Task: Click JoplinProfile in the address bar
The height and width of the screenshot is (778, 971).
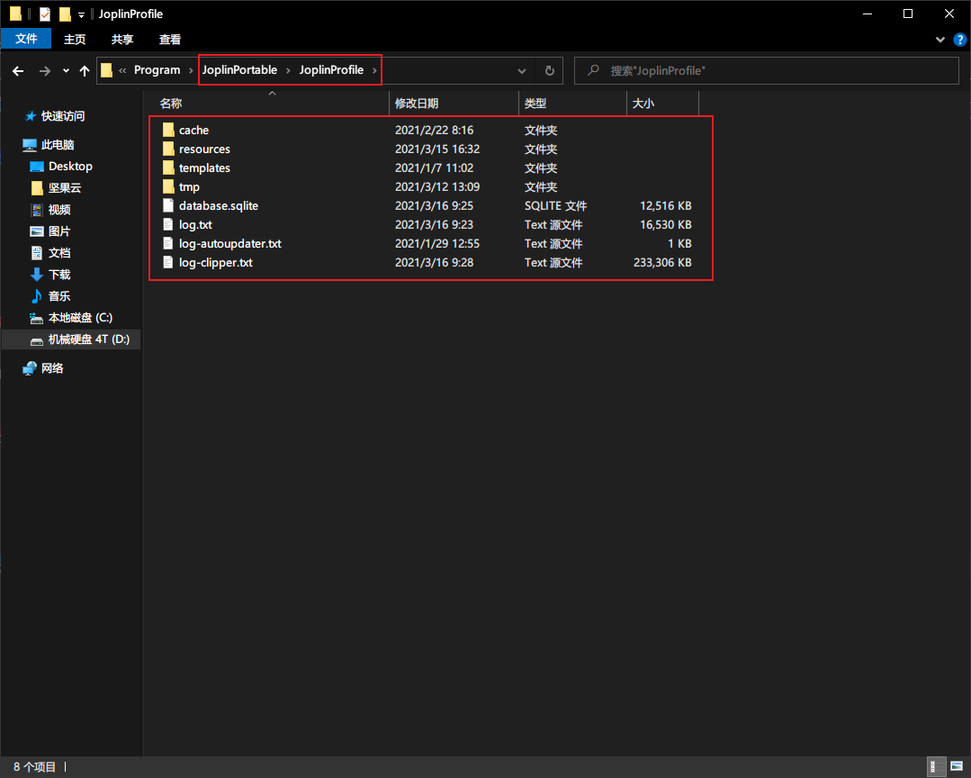Action: click(331, 70)
